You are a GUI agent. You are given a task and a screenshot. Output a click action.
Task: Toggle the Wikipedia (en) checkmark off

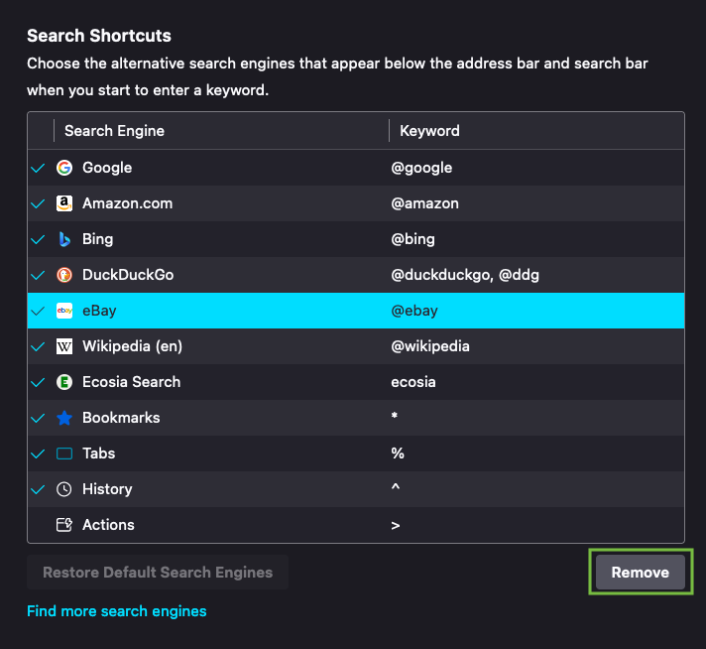coord(39,346)
